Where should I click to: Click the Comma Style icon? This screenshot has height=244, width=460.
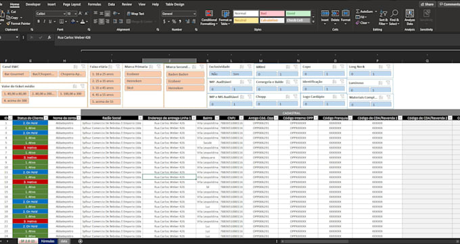pyautogui.click(x=180, y=22)
